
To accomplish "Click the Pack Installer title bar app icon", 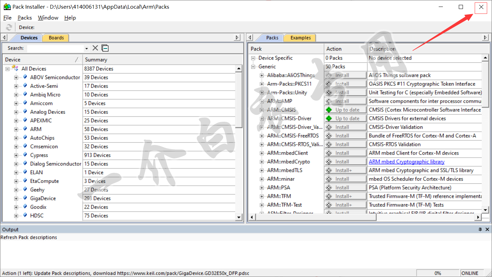I will coord(7,7).
